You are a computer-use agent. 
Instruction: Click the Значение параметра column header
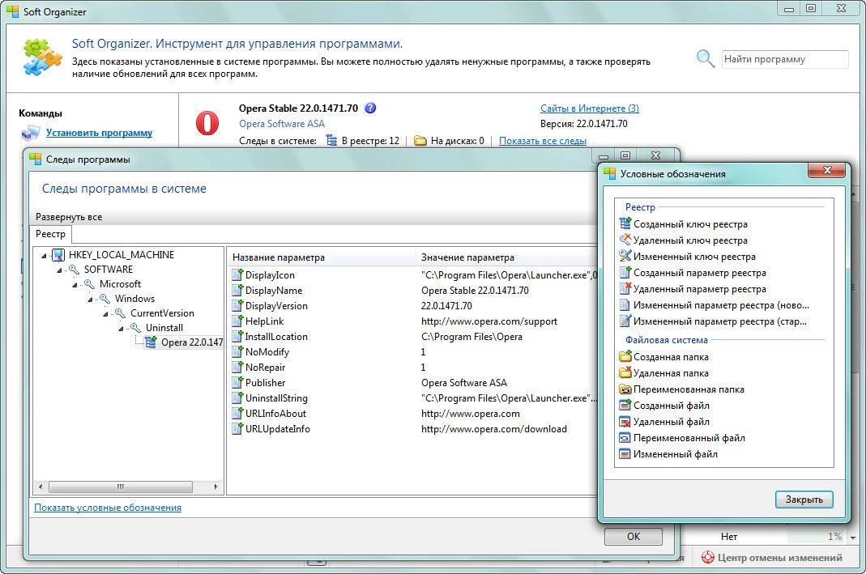click(506, 257)
